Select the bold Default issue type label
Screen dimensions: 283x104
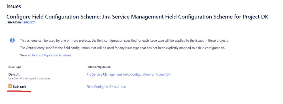tap(14, 75)
